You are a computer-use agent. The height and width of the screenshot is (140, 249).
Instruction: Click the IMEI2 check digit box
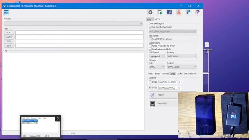click(x=179, y=88)
